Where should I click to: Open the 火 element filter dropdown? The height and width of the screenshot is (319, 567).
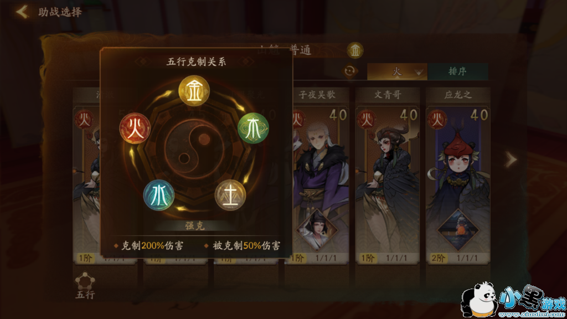(x=397, y=71)
